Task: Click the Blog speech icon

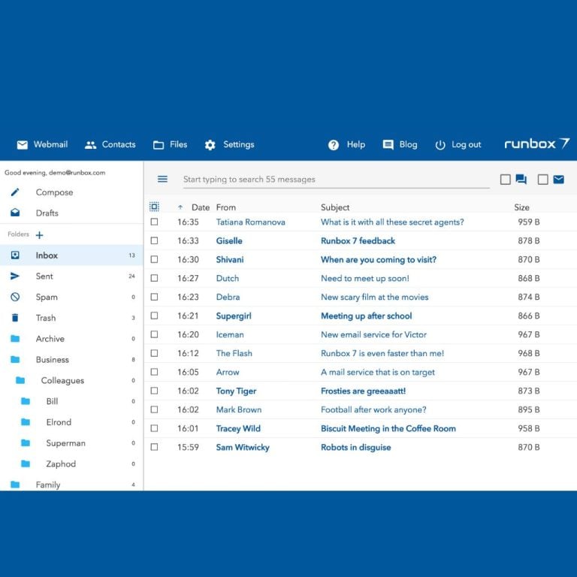Action: (388, 145)
